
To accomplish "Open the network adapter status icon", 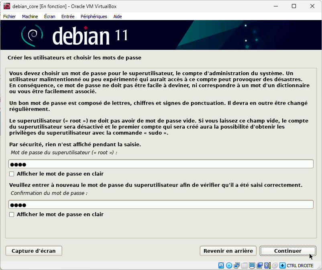I will [236, 266].
